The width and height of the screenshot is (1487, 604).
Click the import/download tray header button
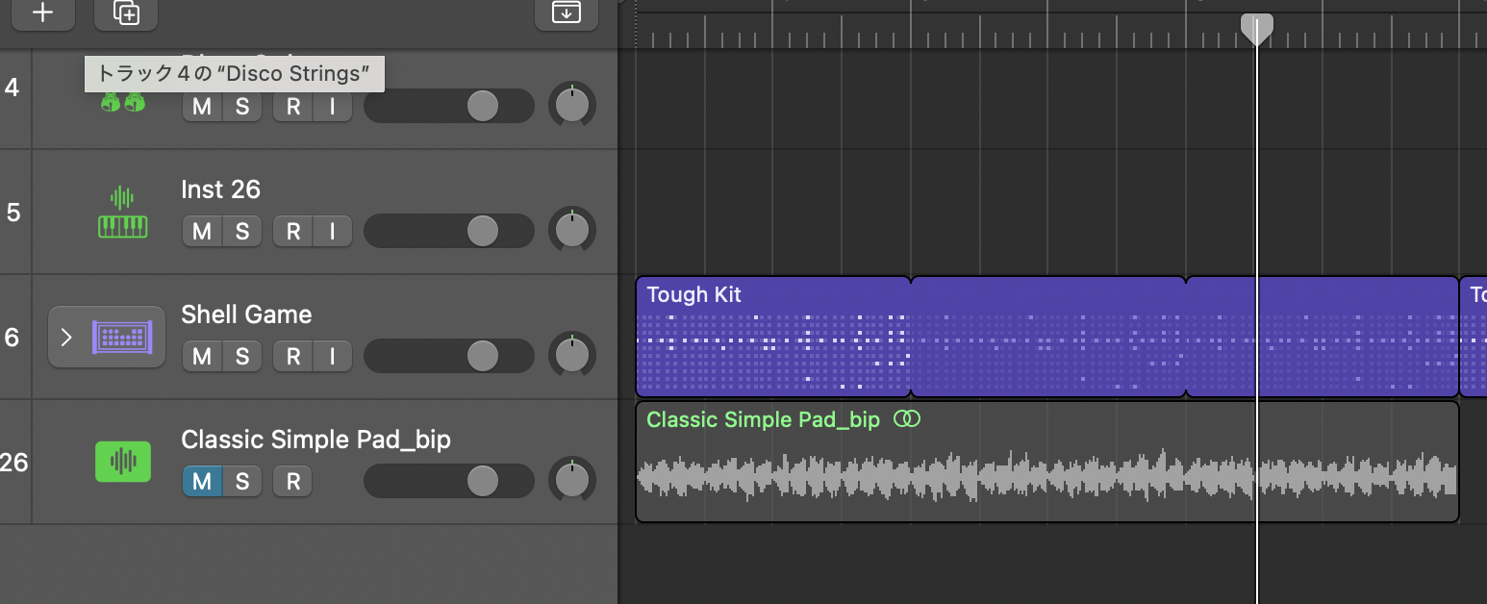(x=567, y=13)
